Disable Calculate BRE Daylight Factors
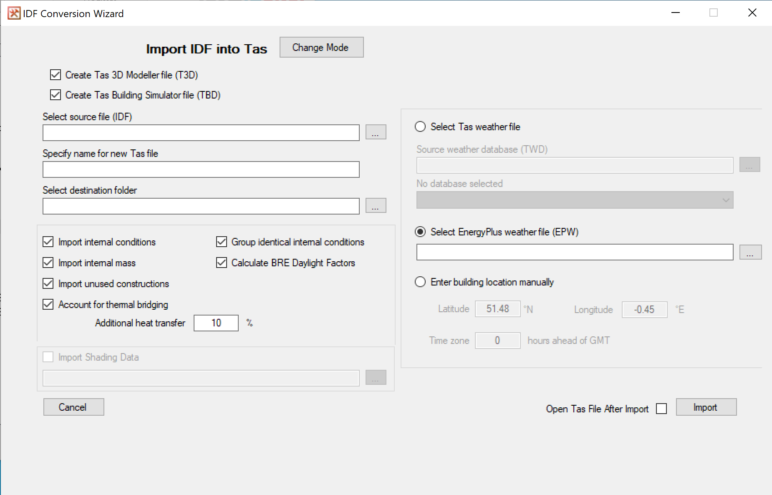This screenshot has height=495, width=772. pos(221,263)
